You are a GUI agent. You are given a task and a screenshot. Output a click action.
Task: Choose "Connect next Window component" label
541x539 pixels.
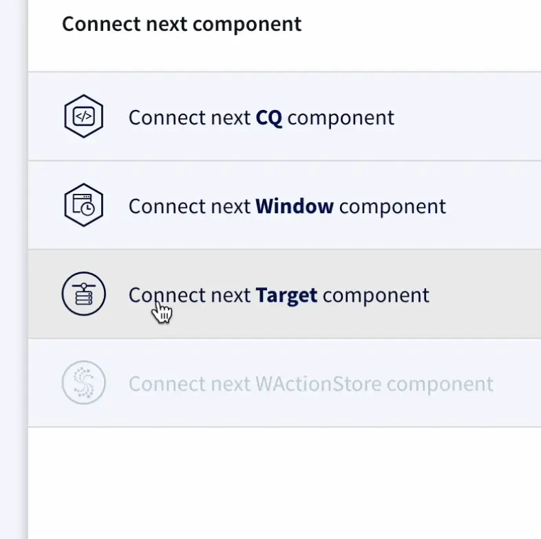tap(286, 206)
